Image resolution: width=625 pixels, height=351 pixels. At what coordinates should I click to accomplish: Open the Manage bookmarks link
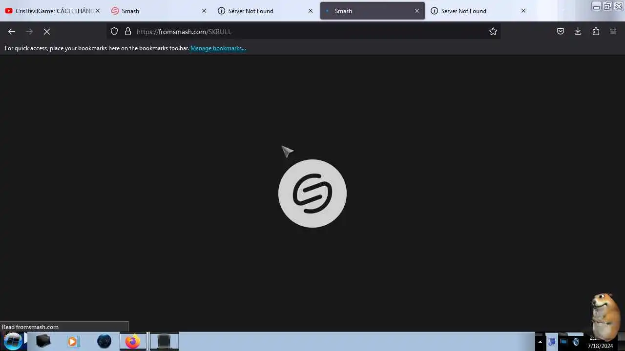coord(218,48)
